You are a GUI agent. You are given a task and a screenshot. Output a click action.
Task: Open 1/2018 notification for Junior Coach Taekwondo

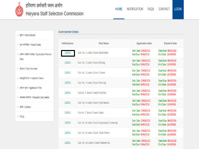point(68,143)
